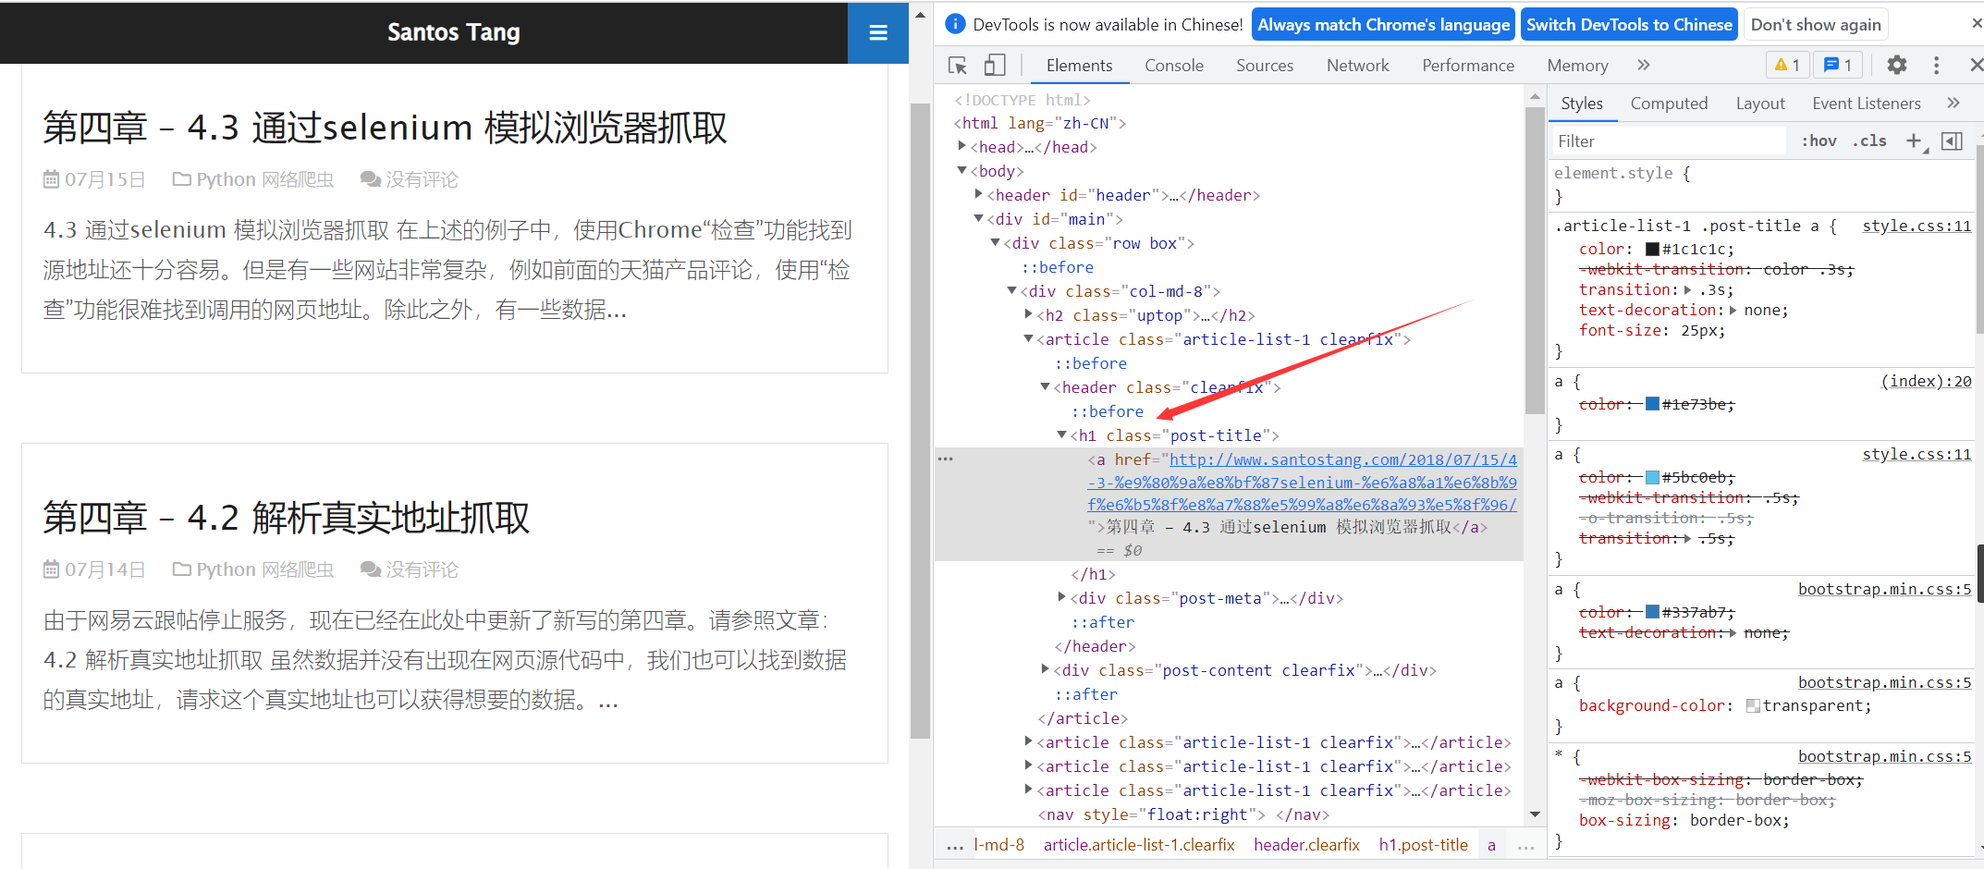Expand the div class="post-meta" node
Image resolution: width=1984 pixels, height=869 pixels.
point(1061,597)
